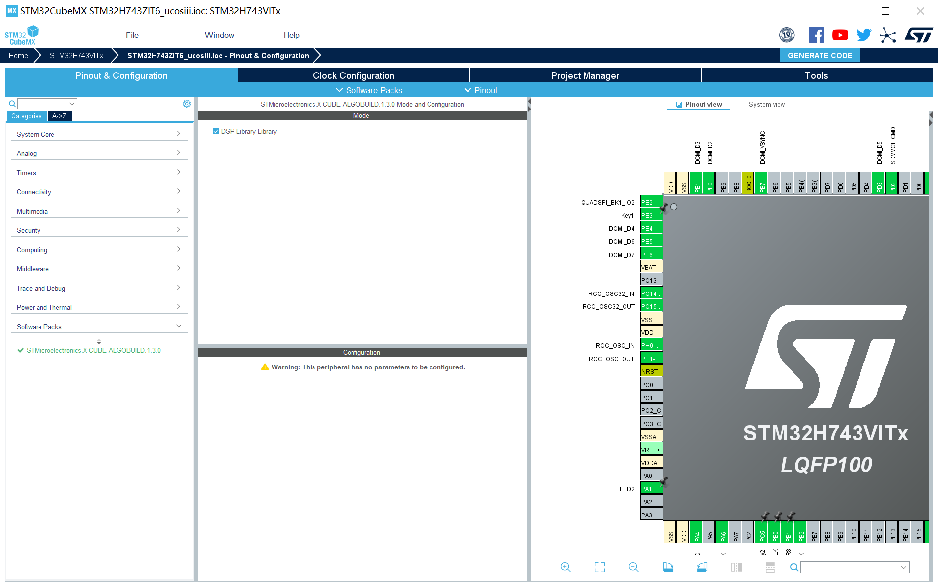Select pin PE3 labeled Key1
The height and width of the screenshot is (587, 938).
click(x=651, y=215)
